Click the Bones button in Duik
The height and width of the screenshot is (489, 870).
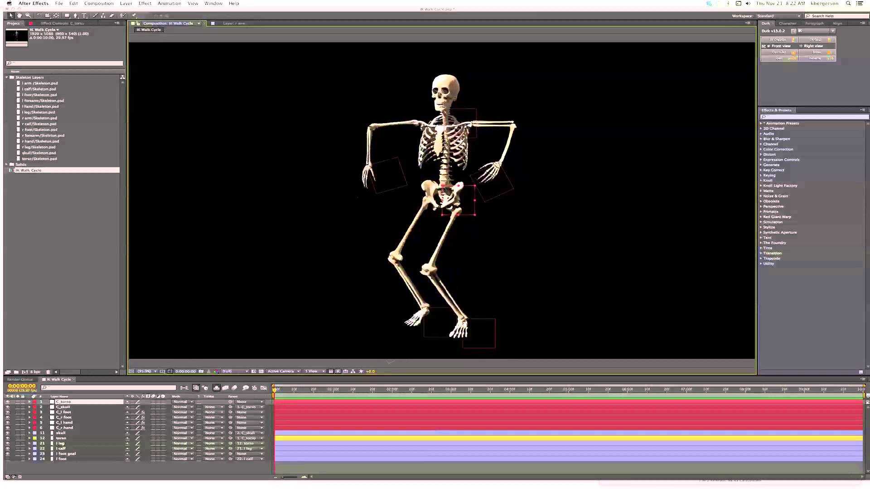[817, 52]
